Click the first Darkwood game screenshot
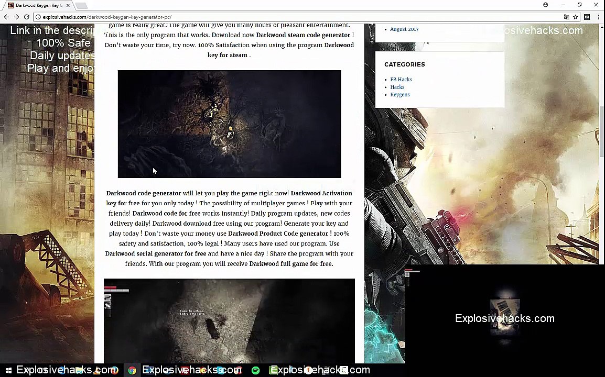This screenshot has height=377, width=605. (x=229, y=124)
